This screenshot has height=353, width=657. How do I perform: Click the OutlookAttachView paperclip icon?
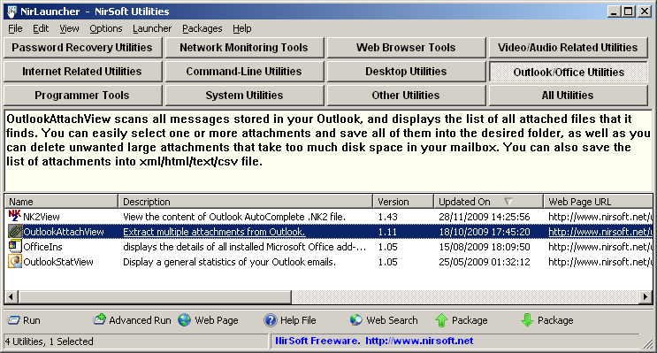click(x=15, y=232)
